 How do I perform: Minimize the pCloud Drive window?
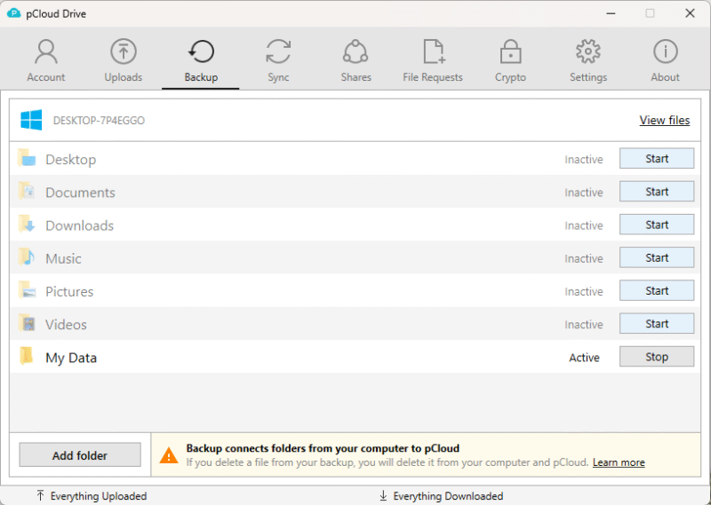[611, 13]
